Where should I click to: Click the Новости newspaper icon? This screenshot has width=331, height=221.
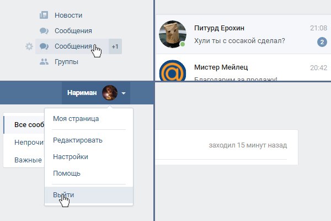point(44,15)
